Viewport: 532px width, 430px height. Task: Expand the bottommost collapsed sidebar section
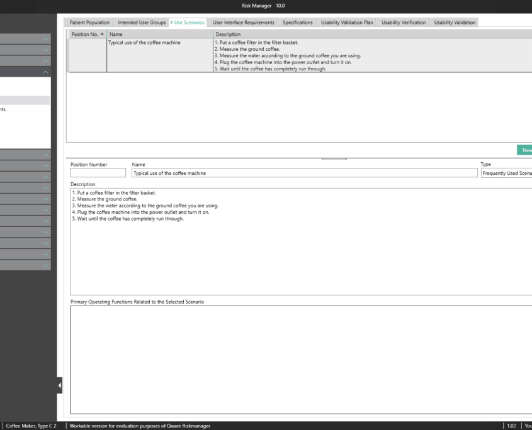(45, 266)
